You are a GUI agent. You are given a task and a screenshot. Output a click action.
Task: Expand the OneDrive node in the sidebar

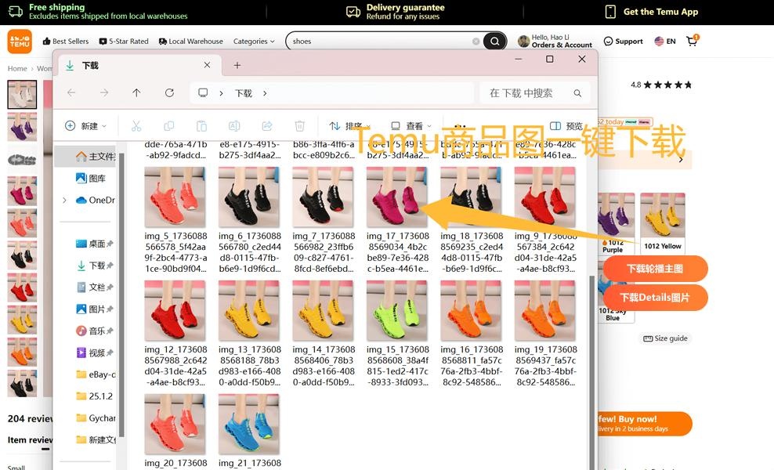pyautogui.click(x=65, y=200)
